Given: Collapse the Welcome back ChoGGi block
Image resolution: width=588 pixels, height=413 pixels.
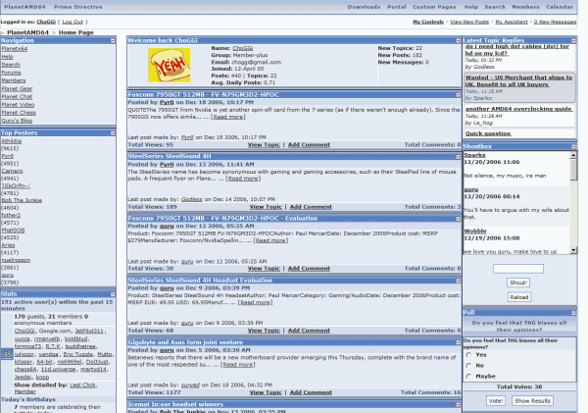Looking at the screenshot, I should 458,40.
